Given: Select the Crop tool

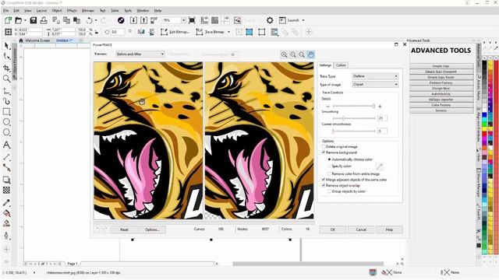Looking at the screenshot, I should click(x=6, y=68).
